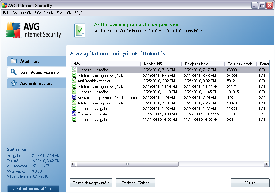The height and width of the screenshot is (193, 275).
Task: Expand the Értesítés mutatása panel
Action: [33, 189]
